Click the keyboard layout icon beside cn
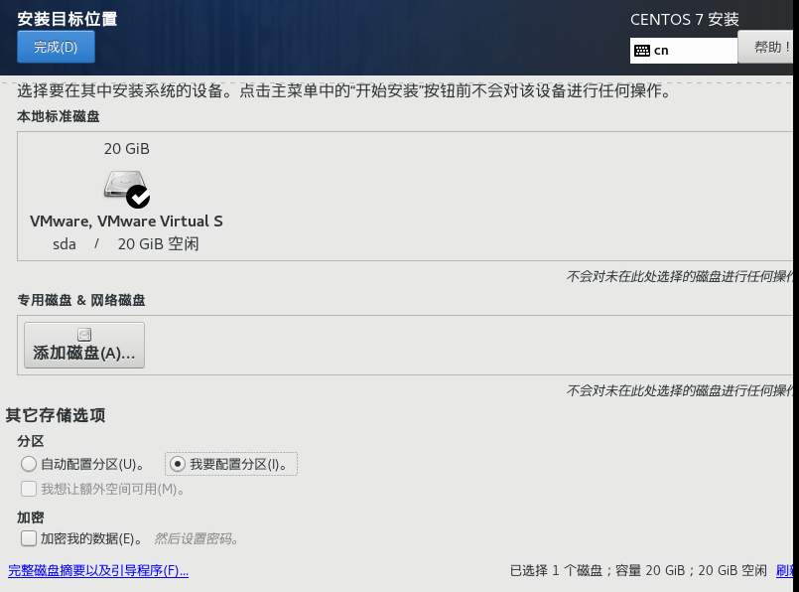 click(x=642, y=51)
